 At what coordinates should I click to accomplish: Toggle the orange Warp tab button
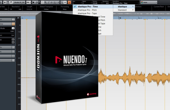[x=13, y=24]
